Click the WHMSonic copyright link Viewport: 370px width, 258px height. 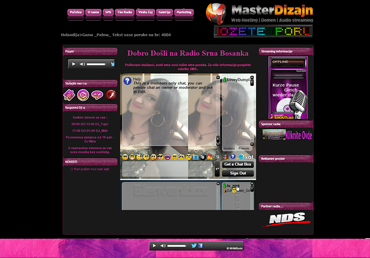234,248
